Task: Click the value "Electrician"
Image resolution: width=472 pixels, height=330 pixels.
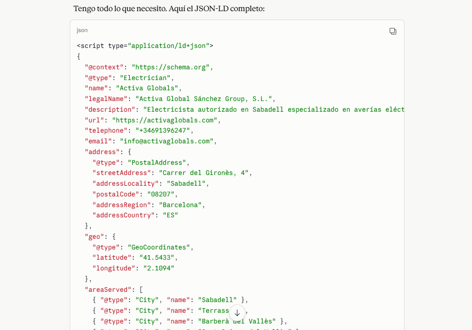Action: point(145,78)
